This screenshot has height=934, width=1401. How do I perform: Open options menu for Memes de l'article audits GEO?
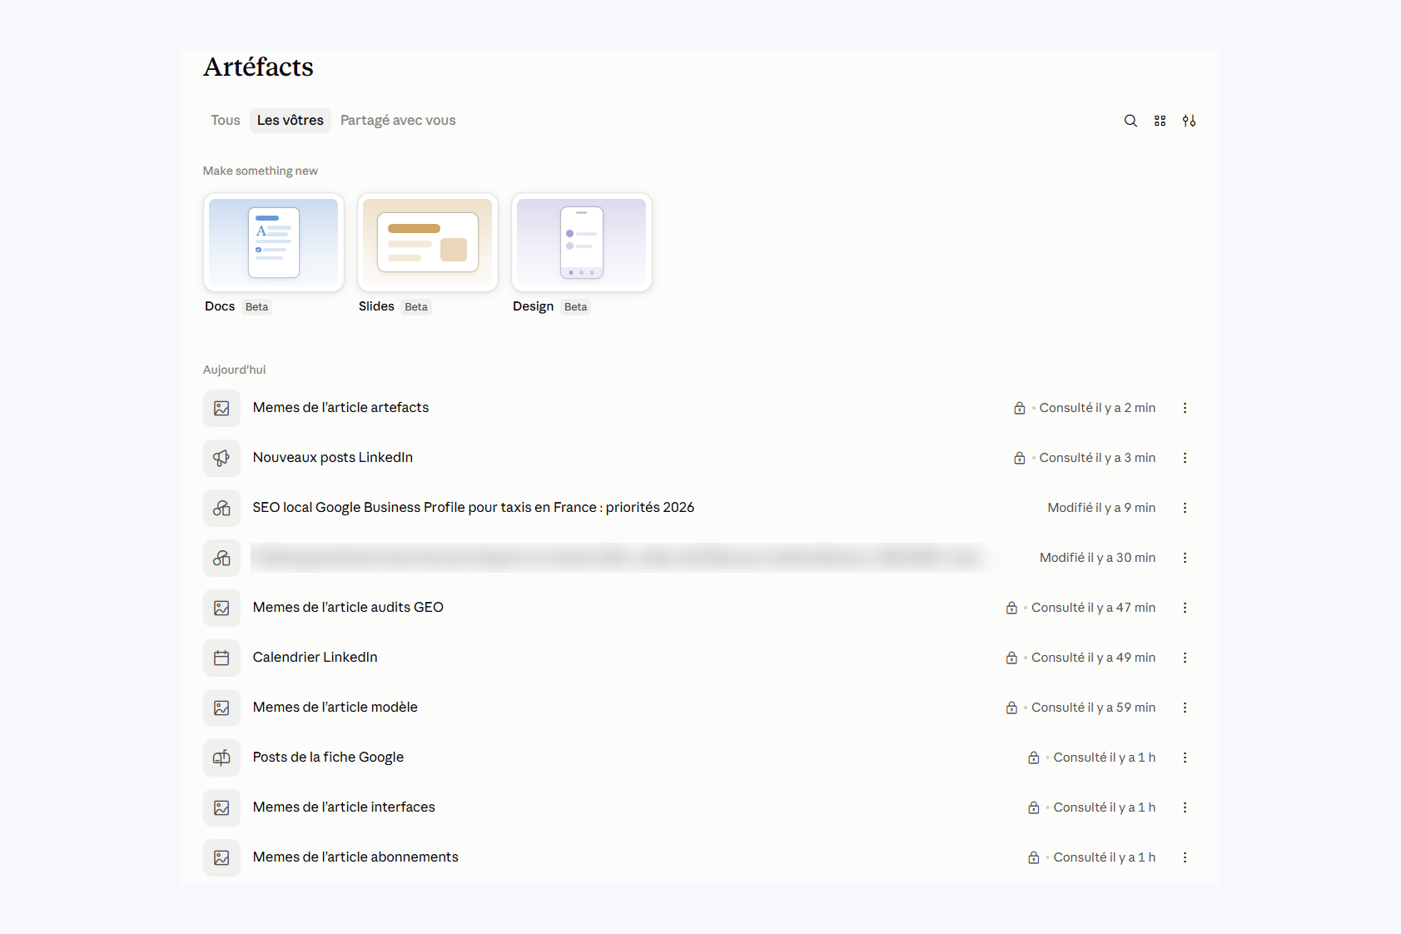[x=1185, y=608]
